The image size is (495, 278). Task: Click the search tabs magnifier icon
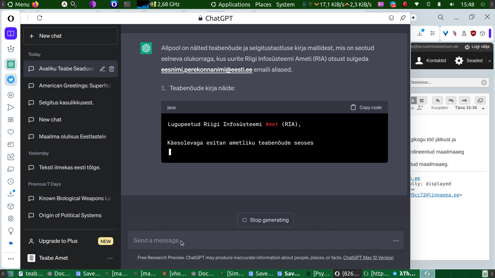pos(441,17)
